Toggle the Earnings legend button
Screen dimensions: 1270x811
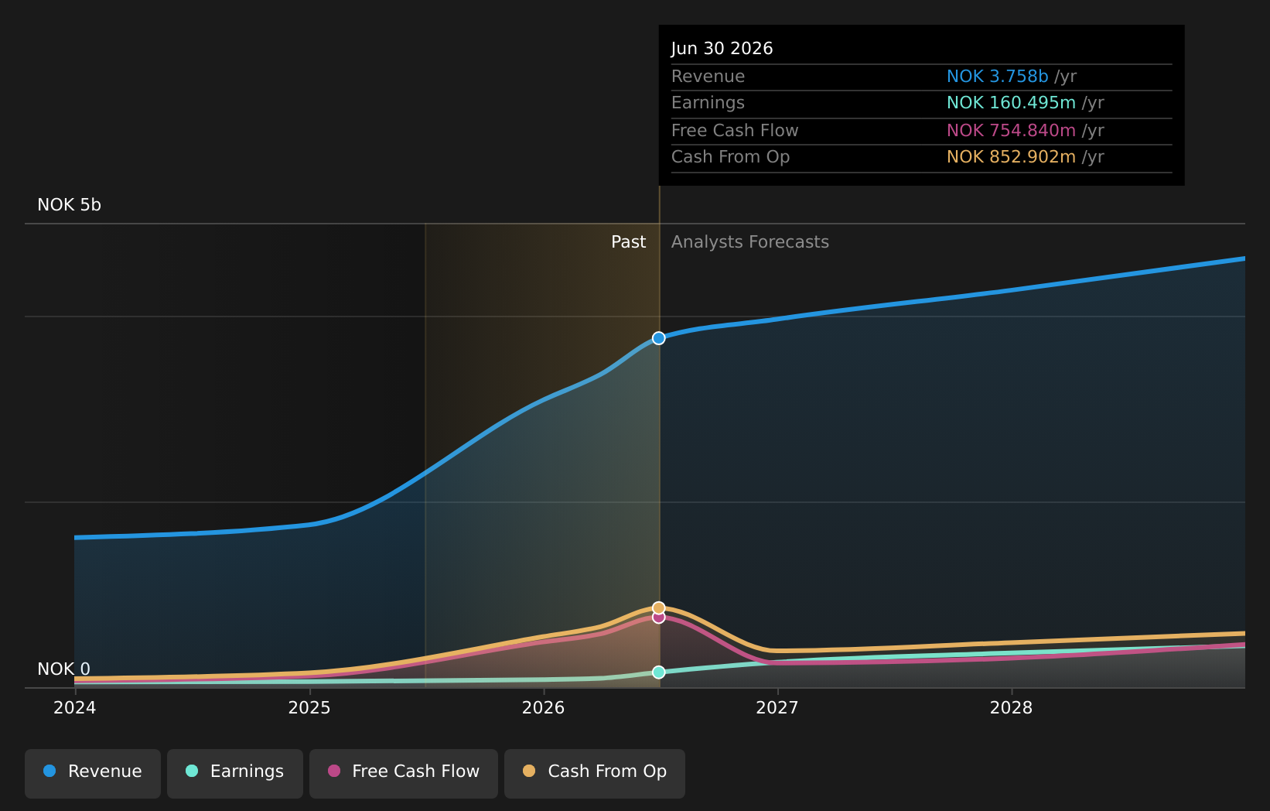[235, 773]
